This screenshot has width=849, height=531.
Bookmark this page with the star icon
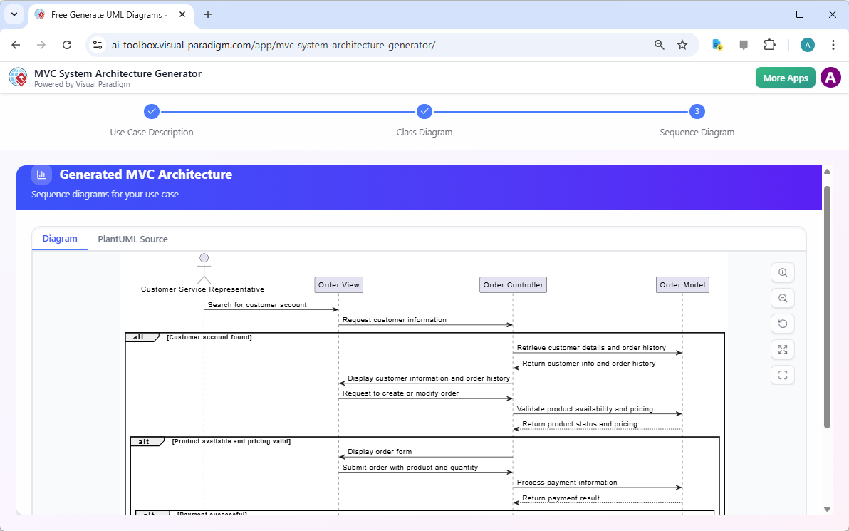[682, 44]
